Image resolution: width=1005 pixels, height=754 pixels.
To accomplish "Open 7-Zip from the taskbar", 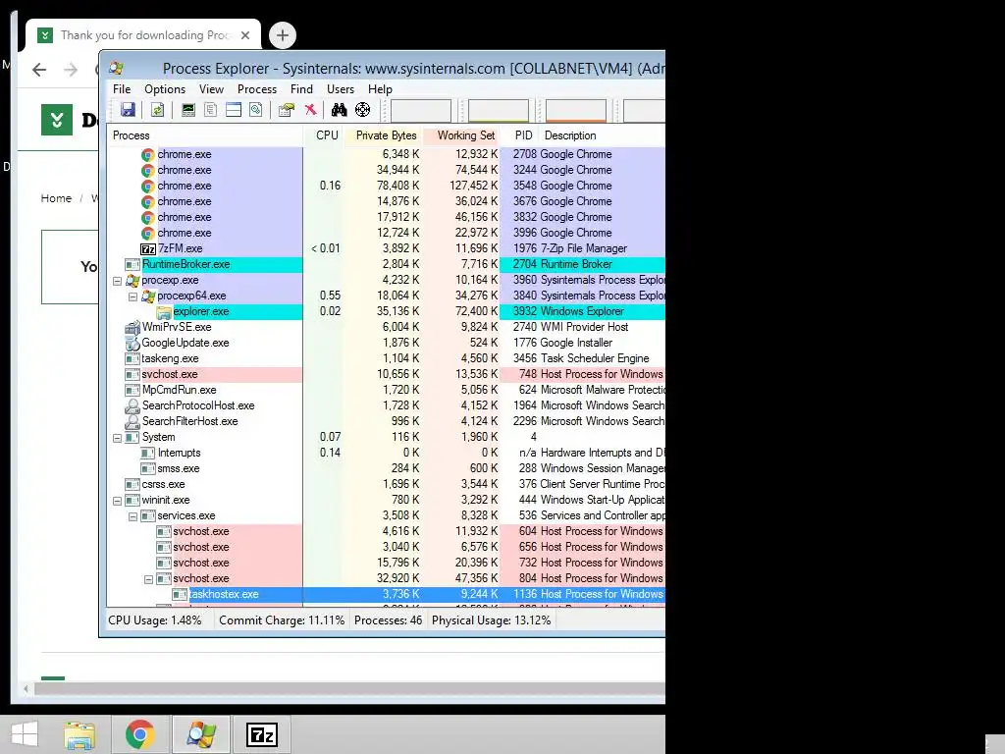I will pos(261,734).
